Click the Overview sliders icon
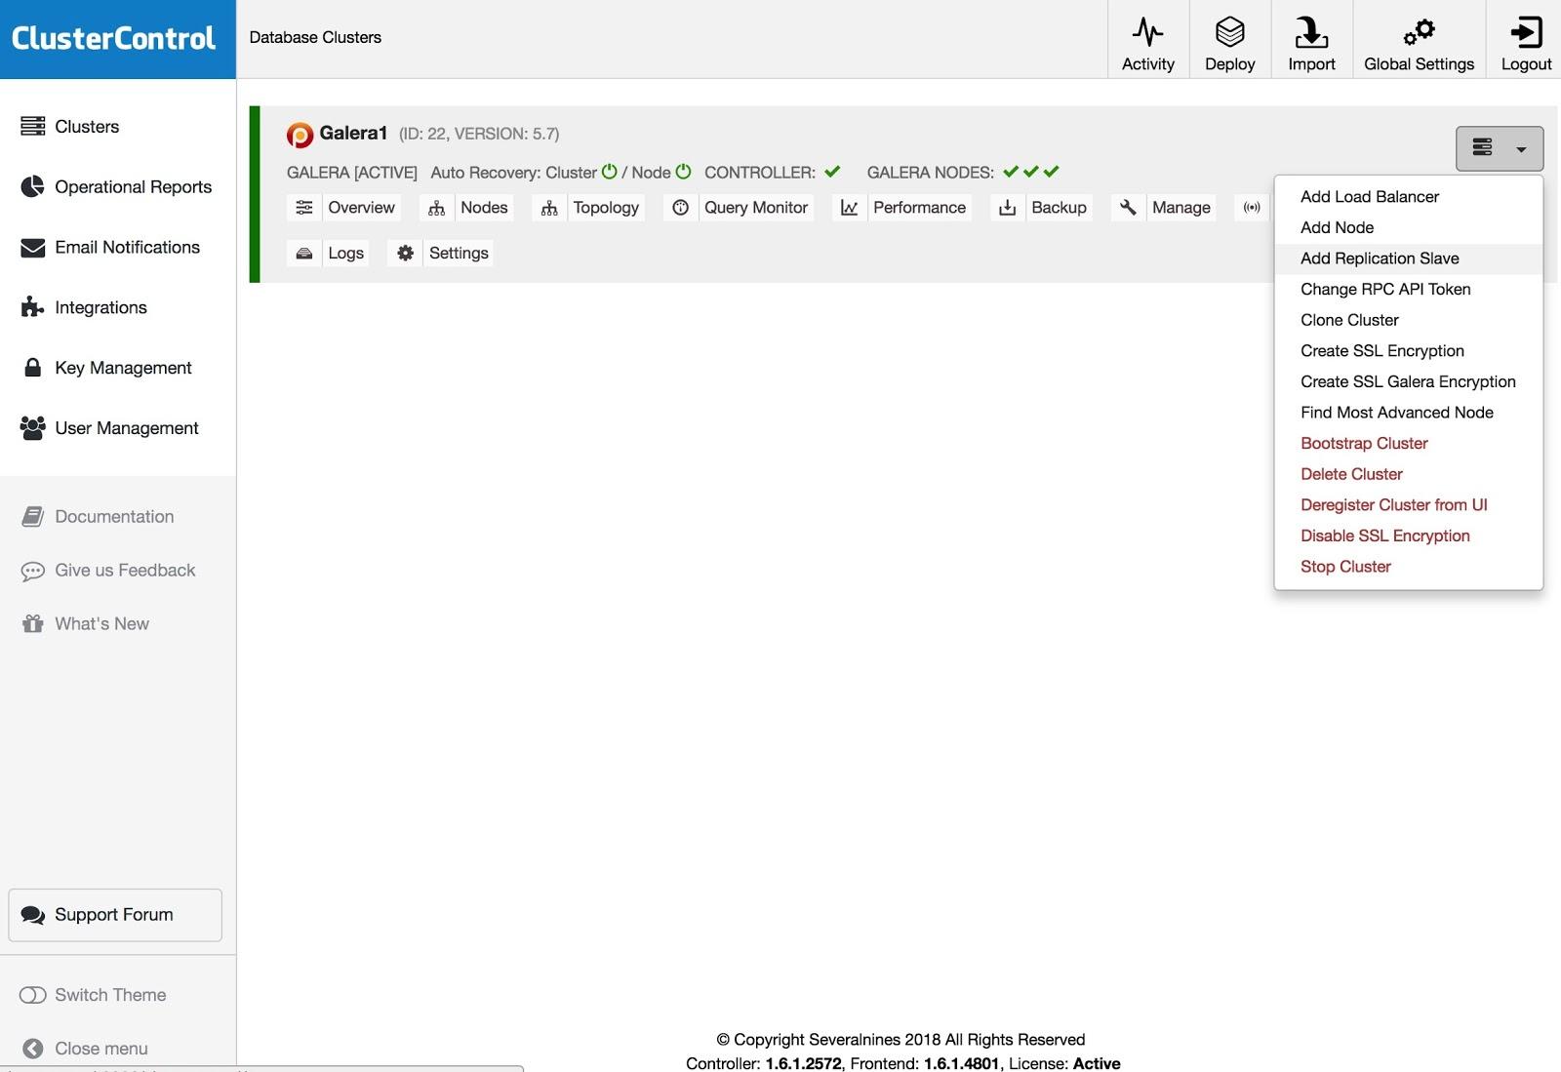 (304, 208)
